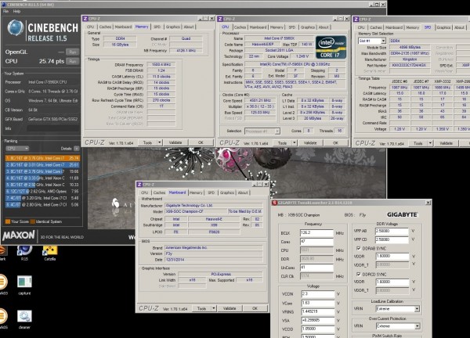Switch to About tab in SPD window
Viewport: 470px width, 338px height.
[459, 27]
